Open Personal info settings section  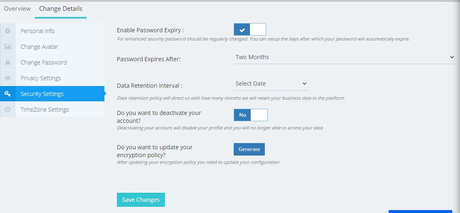(x=38, y=31)
